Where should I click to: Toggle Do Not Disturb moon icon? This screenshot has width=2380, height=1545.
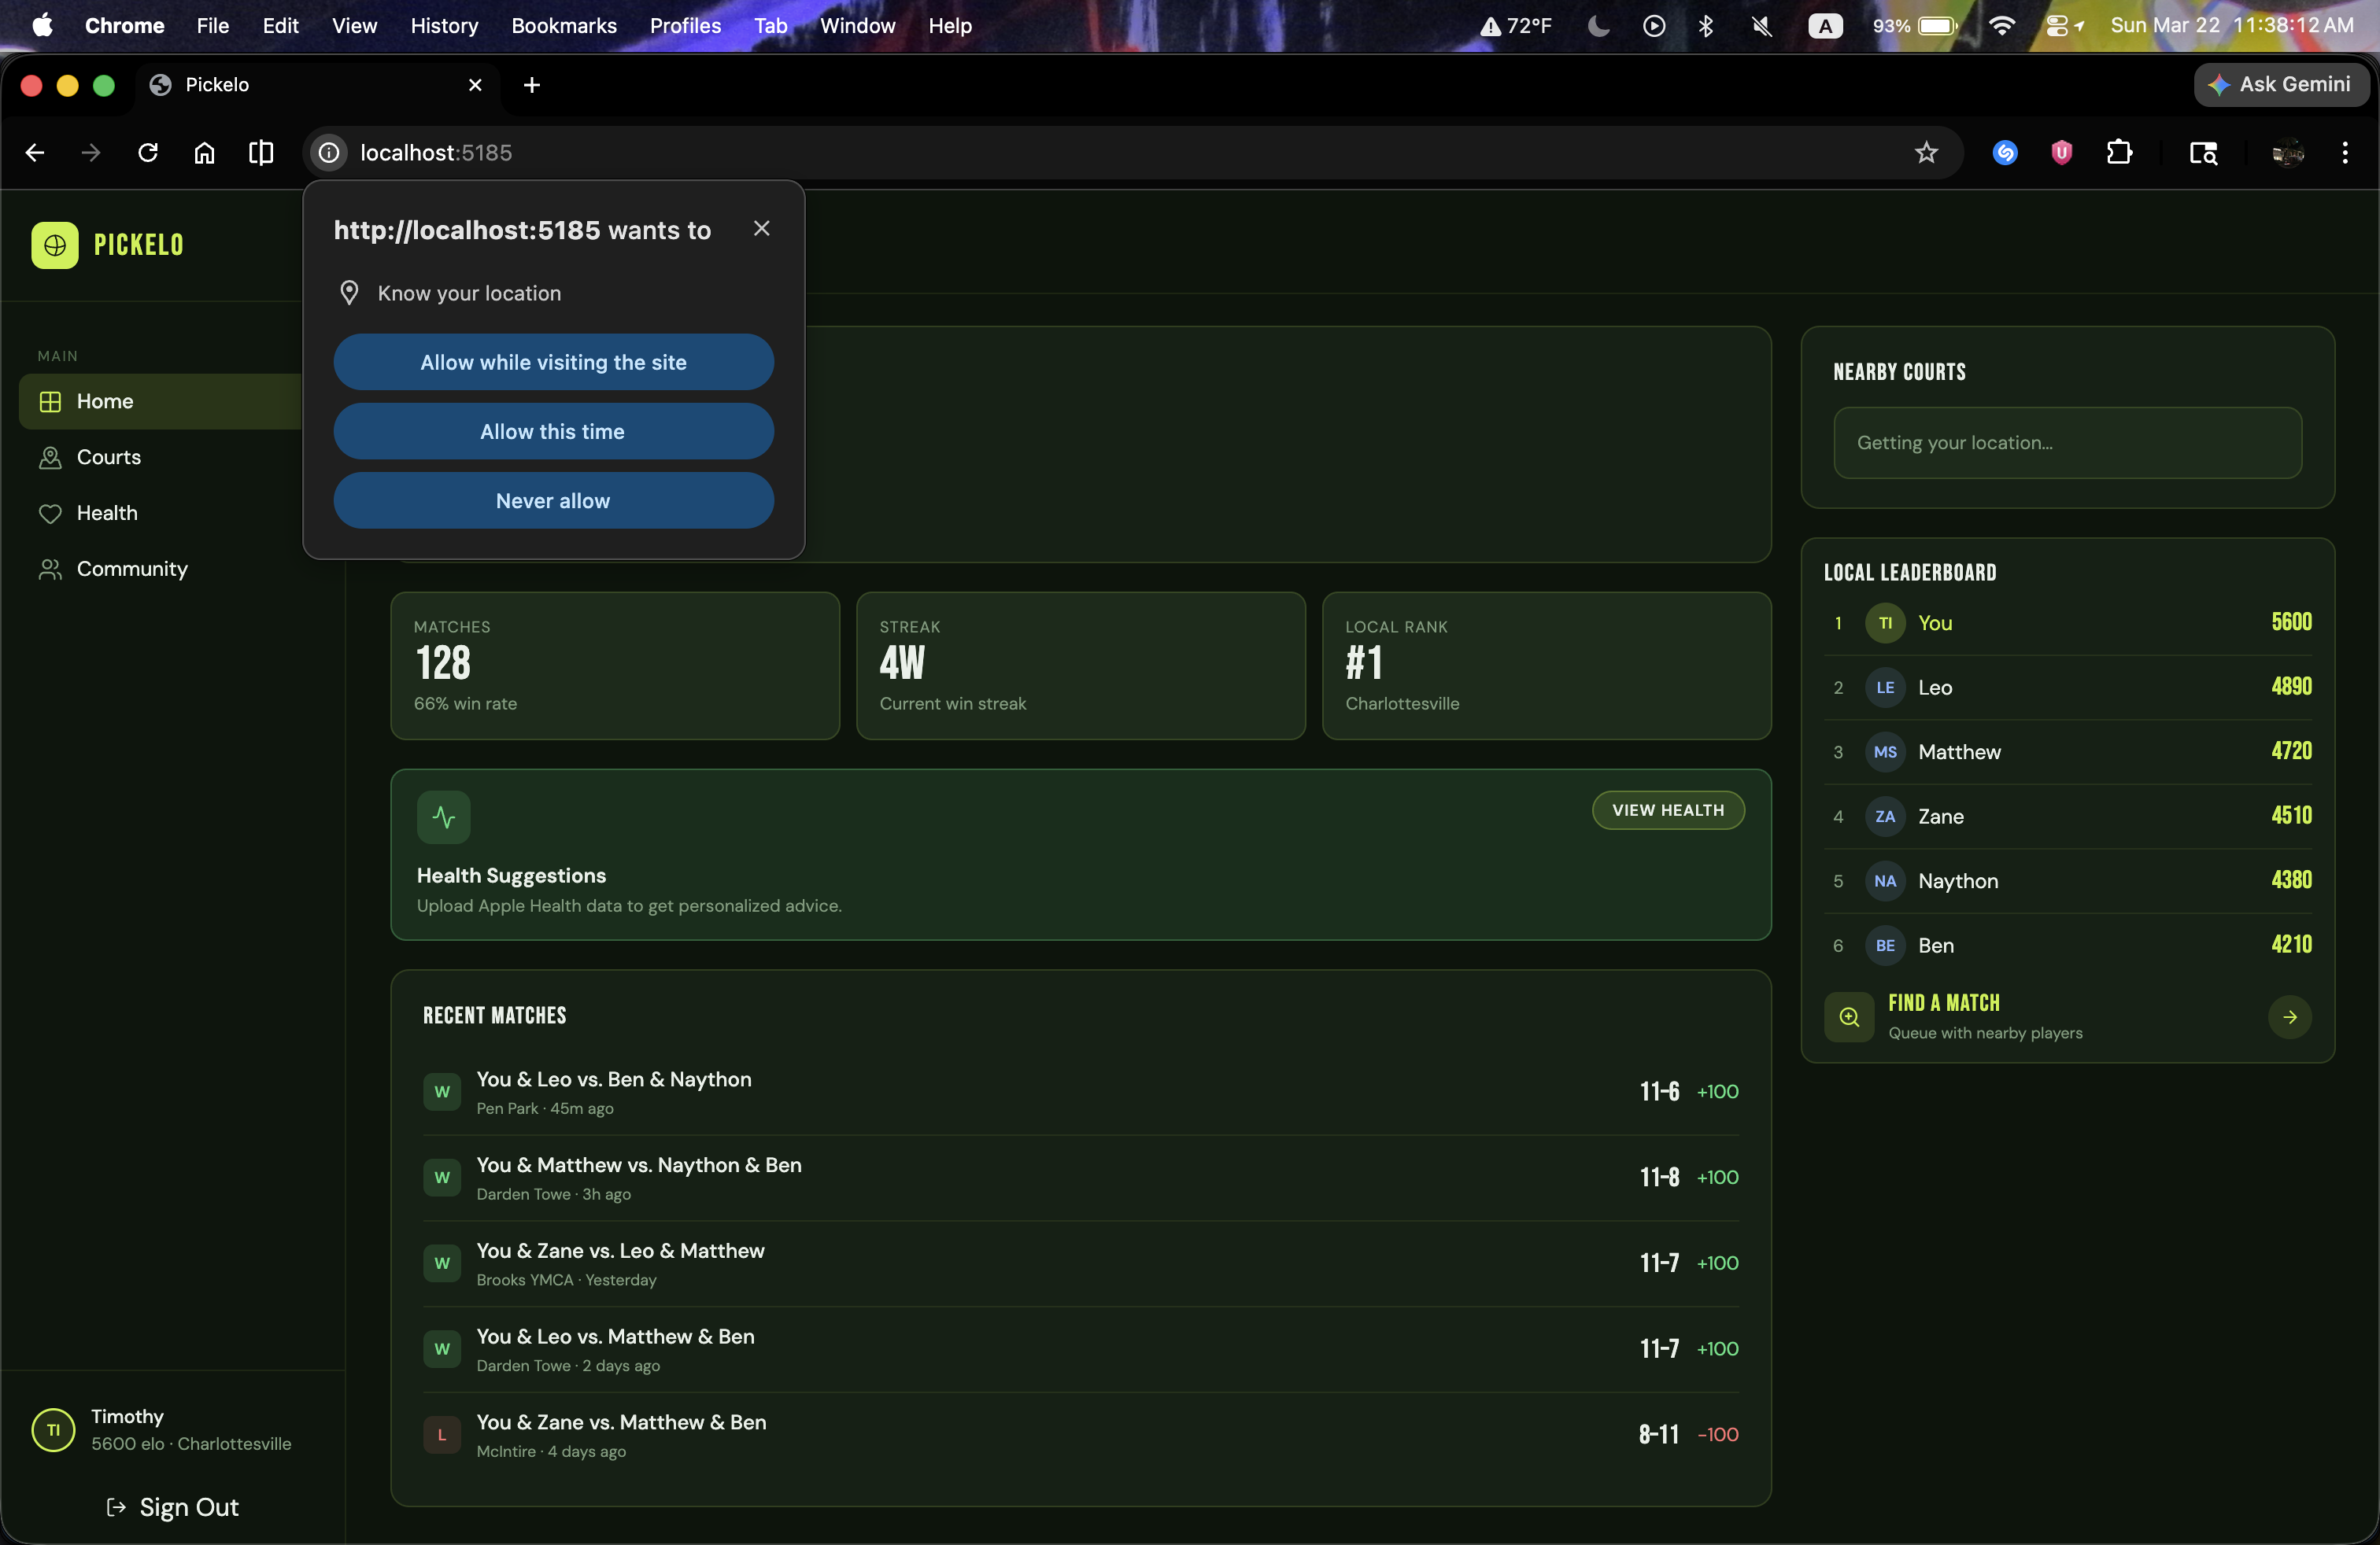tap(1598, 26)
